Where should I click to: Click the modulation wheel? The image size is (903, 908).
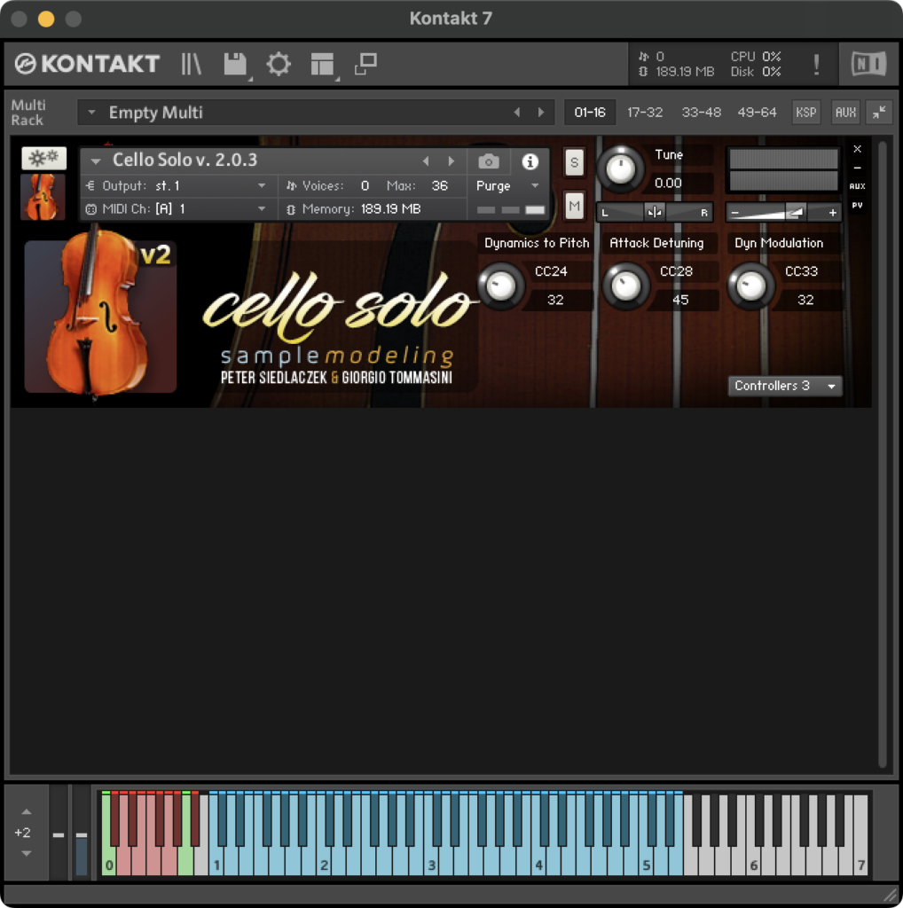pos(82,834)
